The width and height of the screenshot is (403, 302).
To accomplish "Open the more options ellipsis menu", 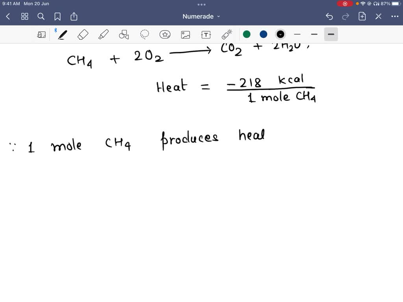I will coord(395,17).
